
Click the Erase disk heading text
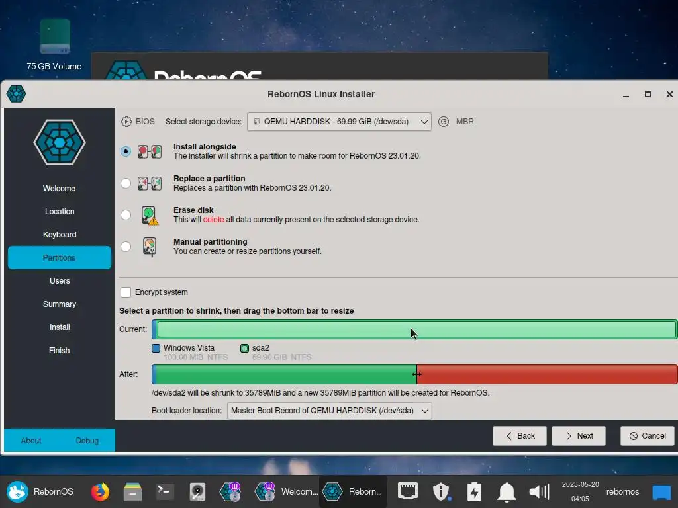[193, 210]
